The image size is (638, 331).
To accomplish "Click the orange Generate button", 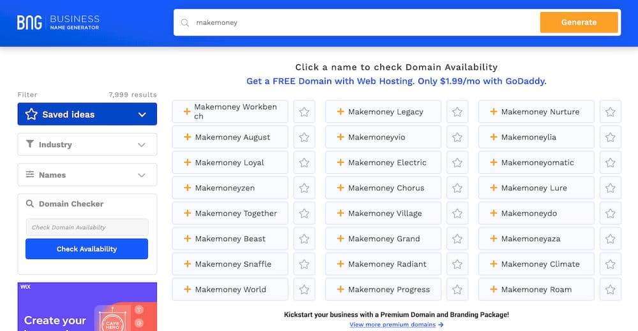I will pyautogui.click(x=579, y=22).
